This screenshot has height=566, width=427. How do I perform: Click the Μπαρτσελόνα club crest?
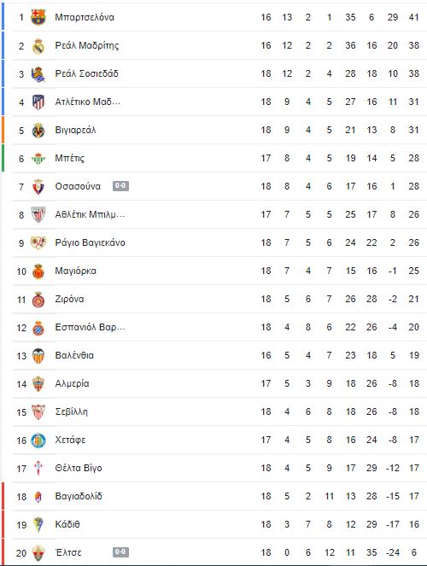(38, 17)
